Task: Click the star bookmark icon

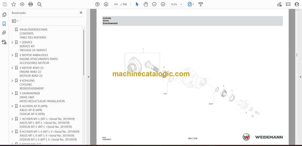Action: [x=13, y=4]
